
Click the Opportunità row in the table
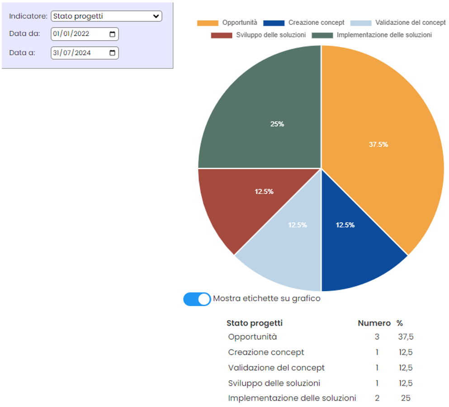coord(321,337)
